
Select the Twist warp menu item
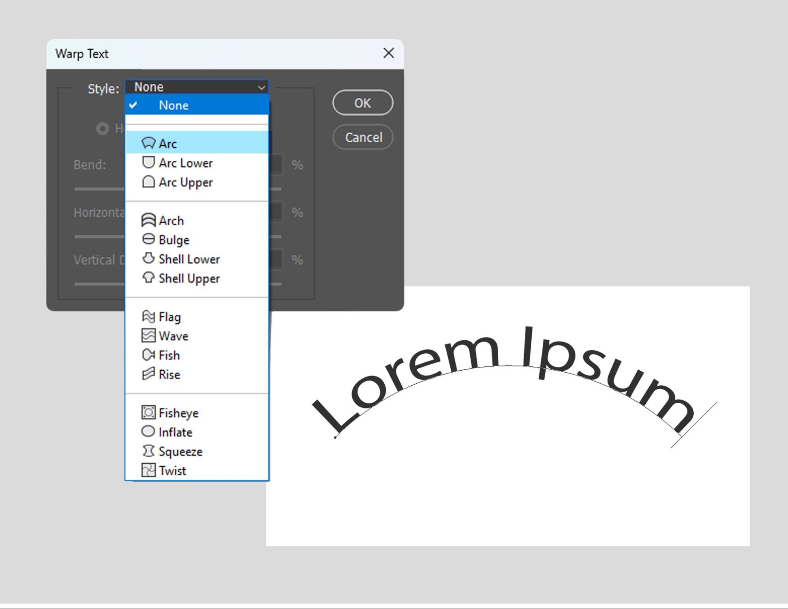click(x=171, y=470)
